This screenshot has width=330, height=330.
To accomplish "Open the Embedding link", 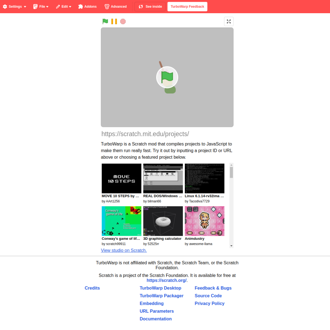I will [151, 304].
